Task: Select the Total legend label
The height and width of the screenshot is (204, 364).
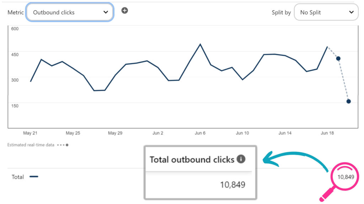Action: (18, 177)
